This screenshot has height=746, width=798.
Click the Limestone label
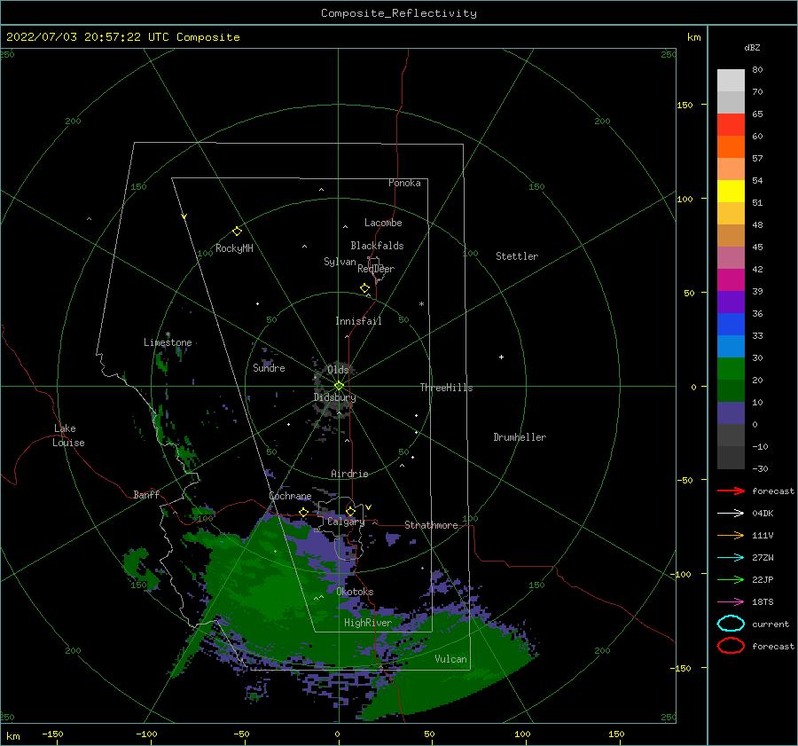click(168, 342)
